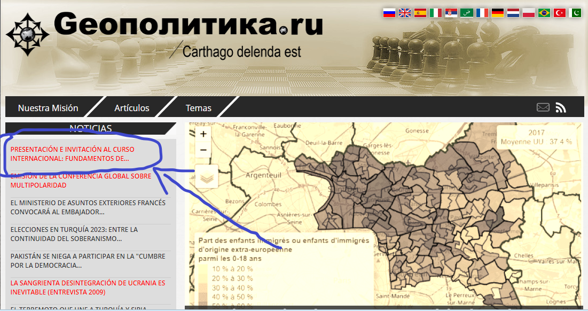Image resolution: width=588 pixels, height=311 pixels.
Task: Open 'Elecciones en Turquía 2023' news item
Action: (x=74, y=234)
